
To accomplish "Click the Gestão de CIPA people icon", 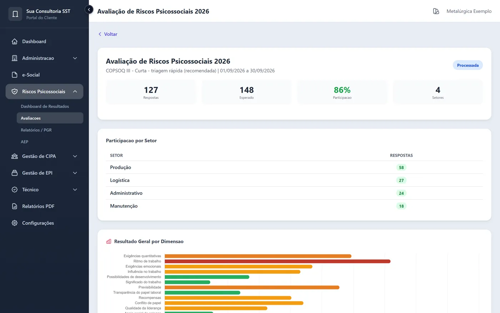I will pyautogui.click(x=15, y=156).
